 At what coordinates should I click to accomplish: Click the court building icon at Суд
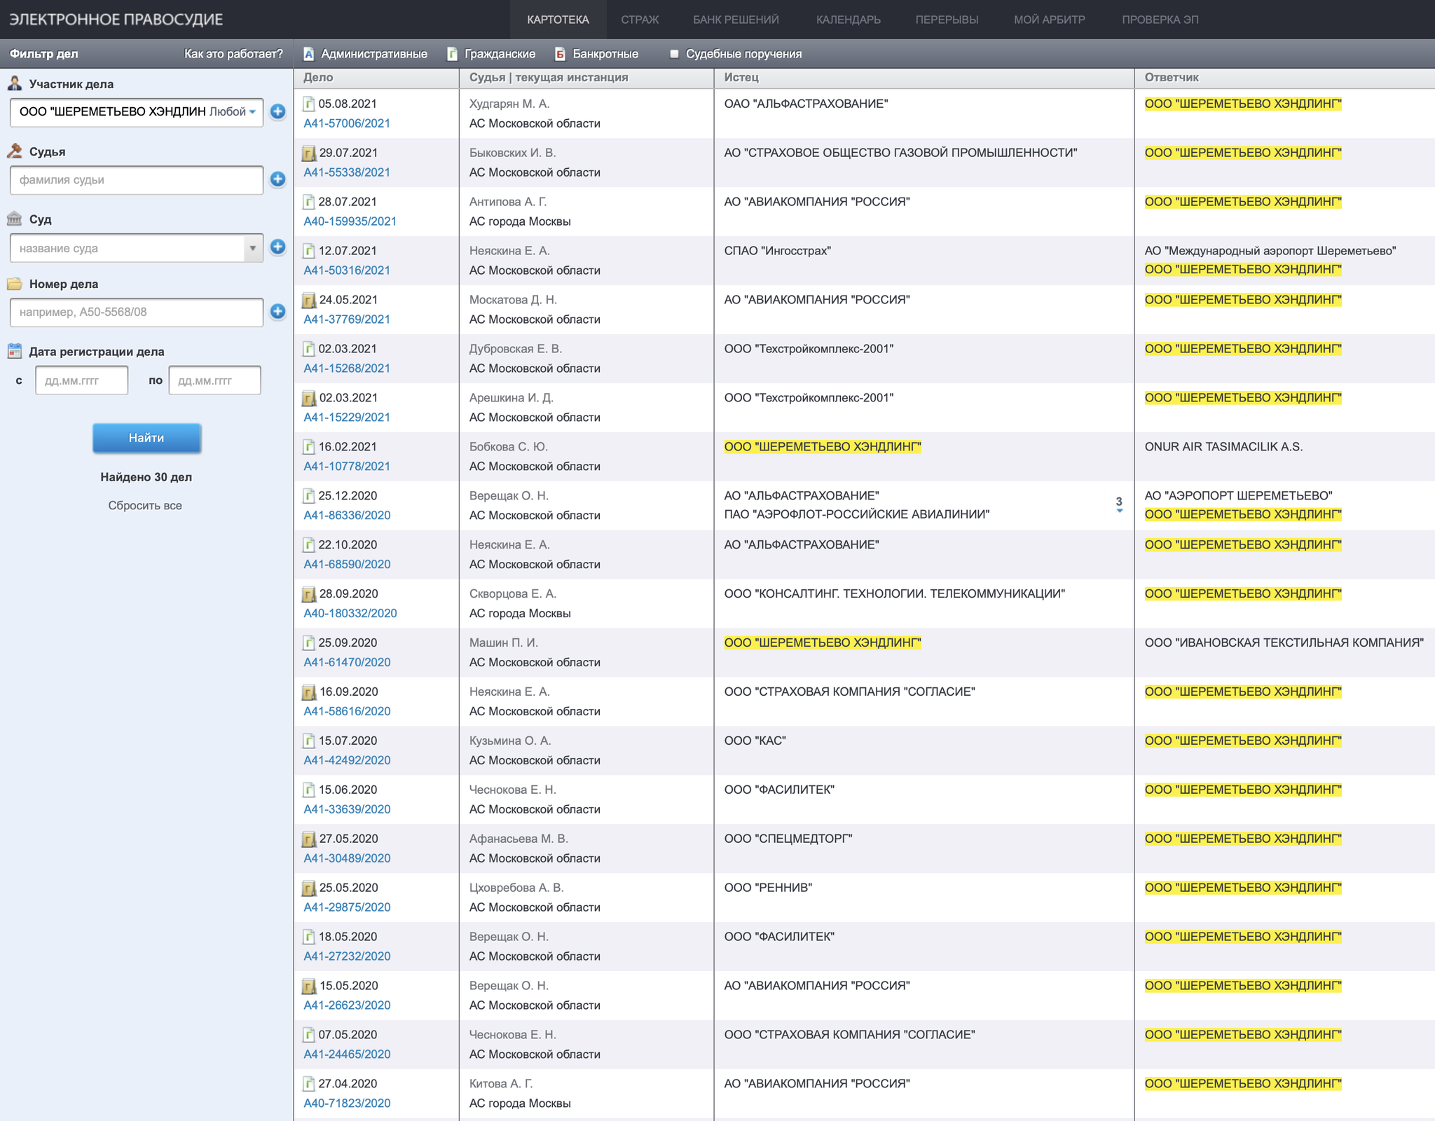pyautogui.click(x=15, y=219)
